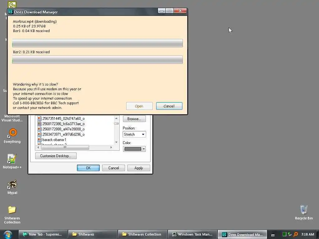Minimize the Deez Download Manager window
The width and height of the screenshot is (319, 239).
coord(162,11)
